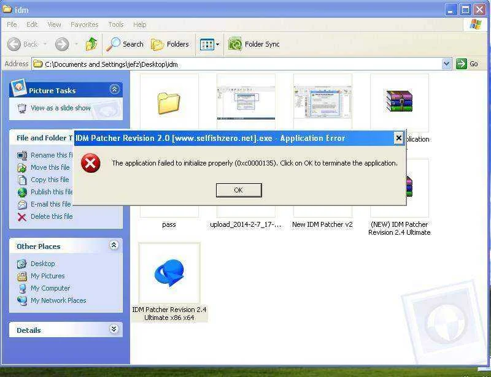Viewport: 491px width, 377px height.
Task: Open the Help menu
Action: click(140, 25)
